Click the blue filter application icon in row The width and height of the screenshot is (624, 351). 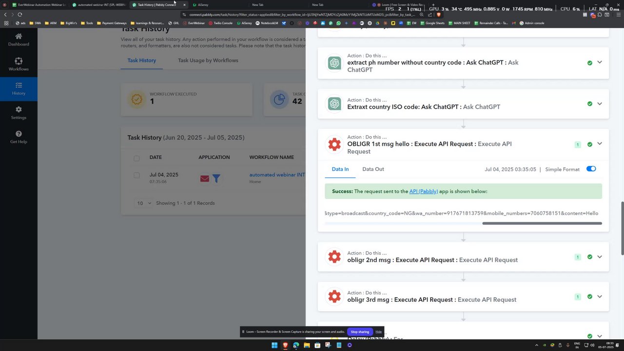tap(216, 178)
